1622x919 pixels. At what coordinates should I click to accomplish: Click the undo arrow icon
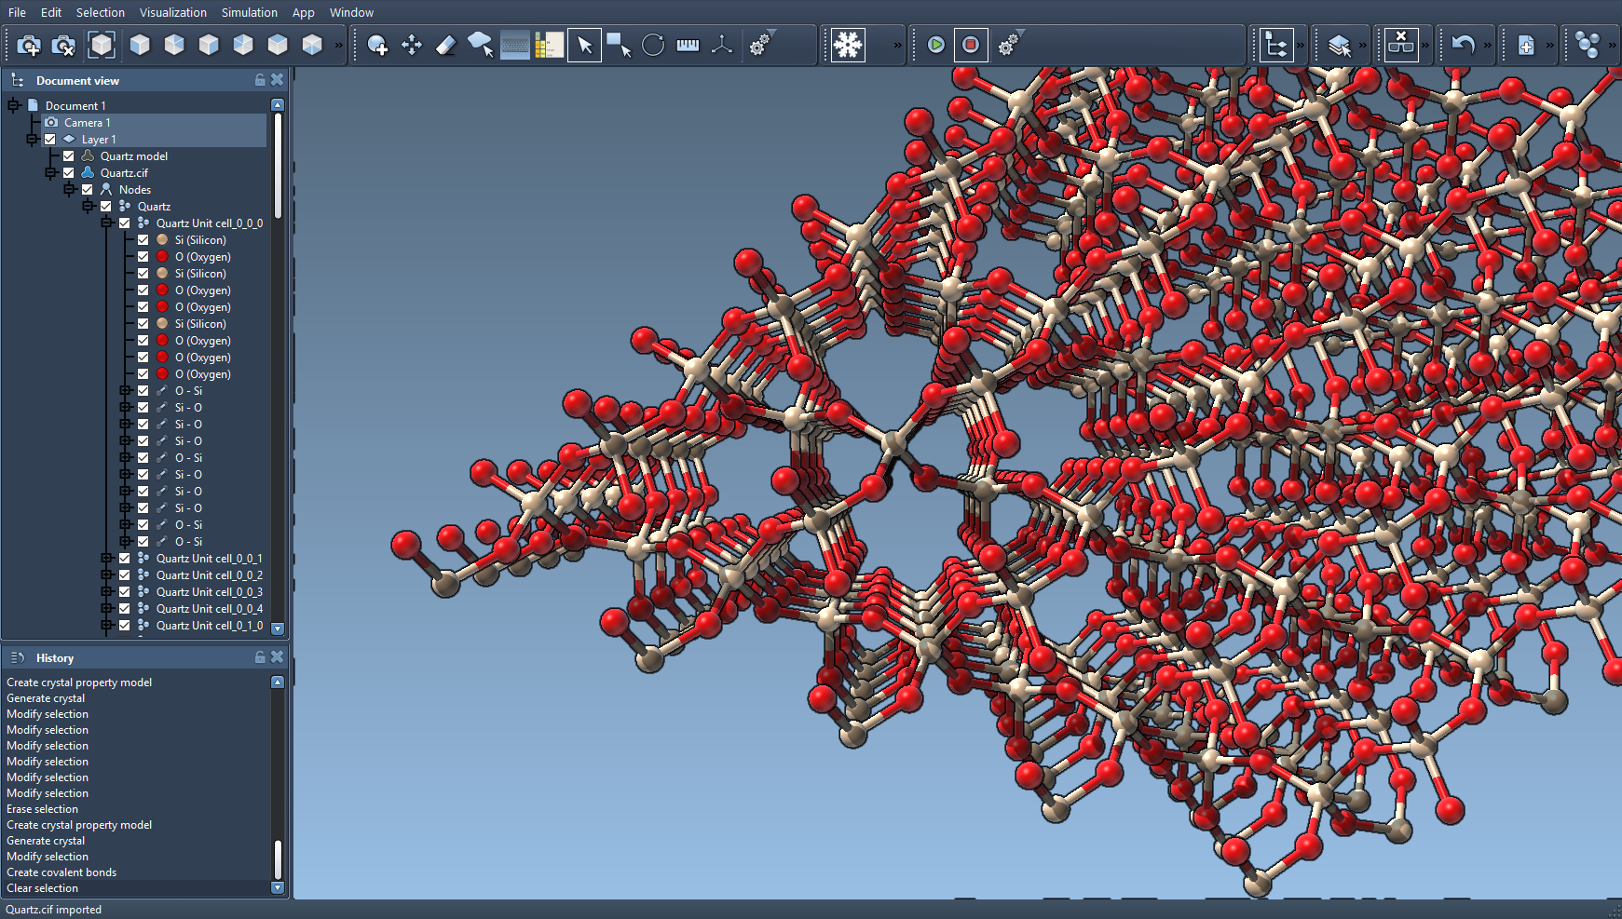click(1463, 45)
